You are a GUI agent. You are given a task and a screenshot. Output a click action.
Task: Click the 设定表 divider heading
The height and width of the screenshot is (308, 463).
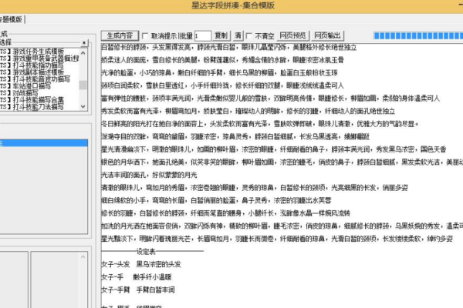146,252
